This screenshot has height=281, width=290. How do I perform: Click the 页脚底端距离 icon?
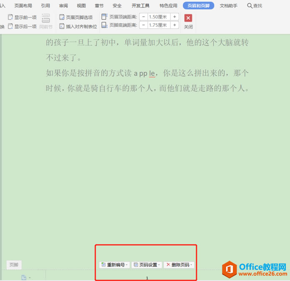pos(104,25)
